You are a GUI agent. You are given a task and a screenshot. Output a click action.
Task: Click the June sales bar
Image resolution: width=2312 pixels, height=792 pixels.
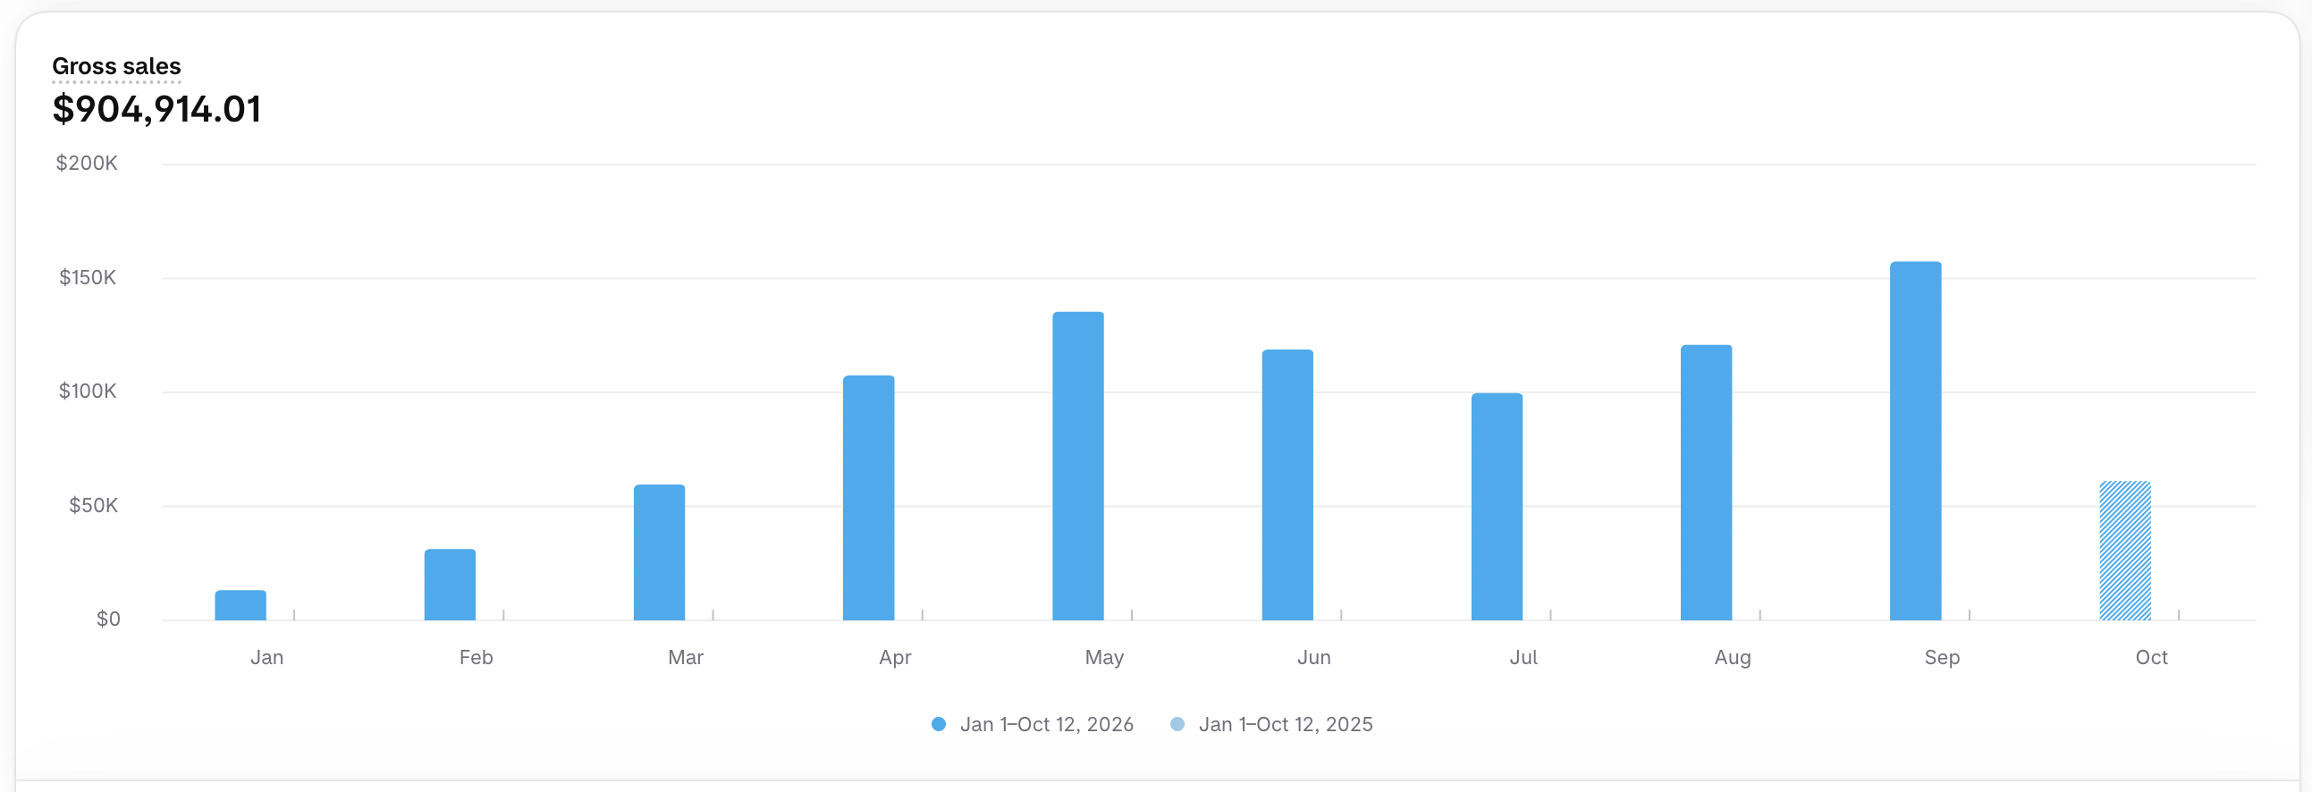pos(1288,485)
